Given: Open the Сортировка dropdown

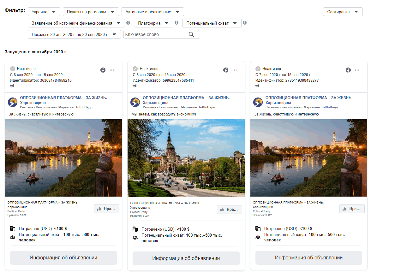Looking at the screenshot, I should [343, 12].
